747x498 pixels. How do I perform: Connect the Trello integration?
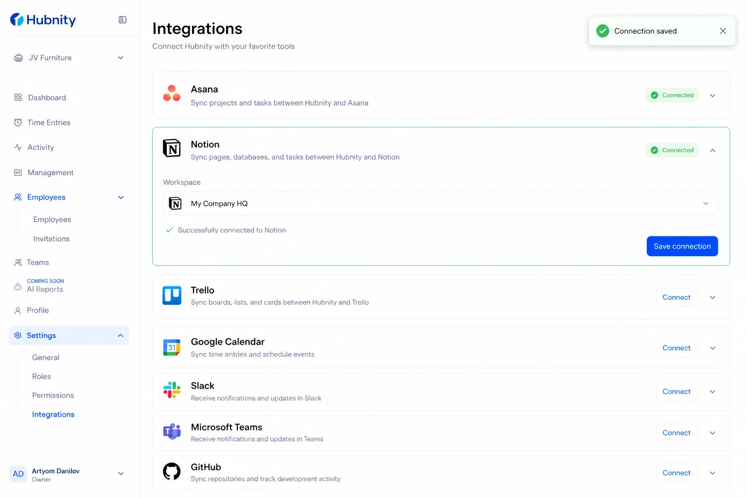pyautogui.click(x=676, y=297)
